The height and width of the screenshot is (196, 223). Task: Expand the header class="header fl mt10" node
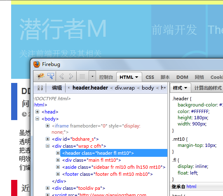pos(58,153)
